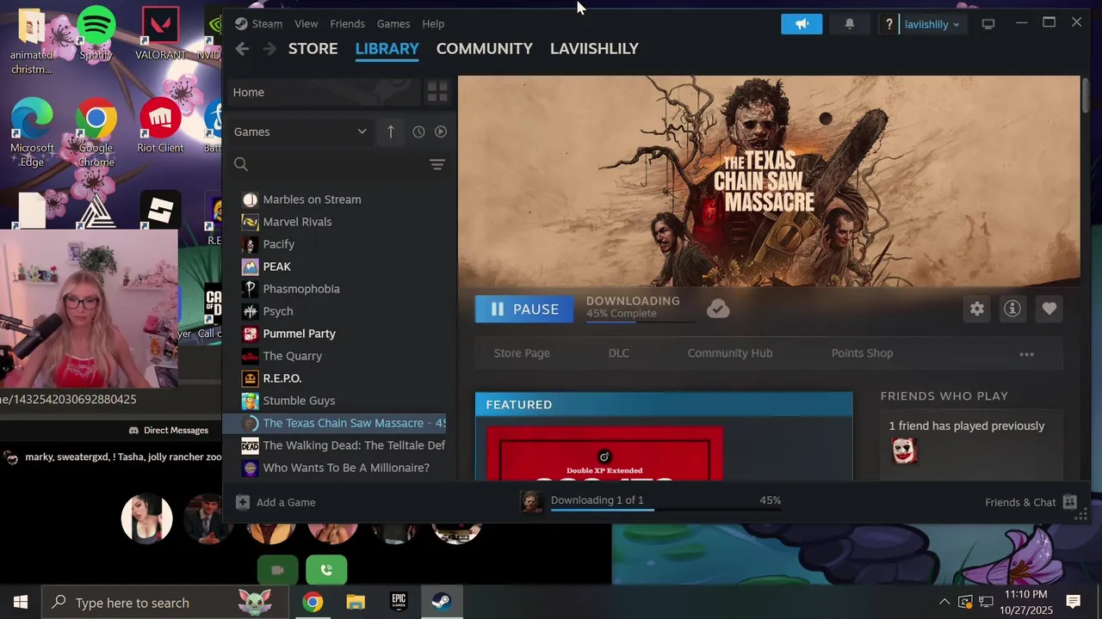Expand the Games collection dropdown

pos(362,132)
